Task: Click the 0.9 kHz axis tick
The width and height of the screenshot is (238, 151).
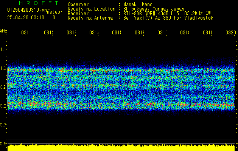Action: (x=3, y=87)
